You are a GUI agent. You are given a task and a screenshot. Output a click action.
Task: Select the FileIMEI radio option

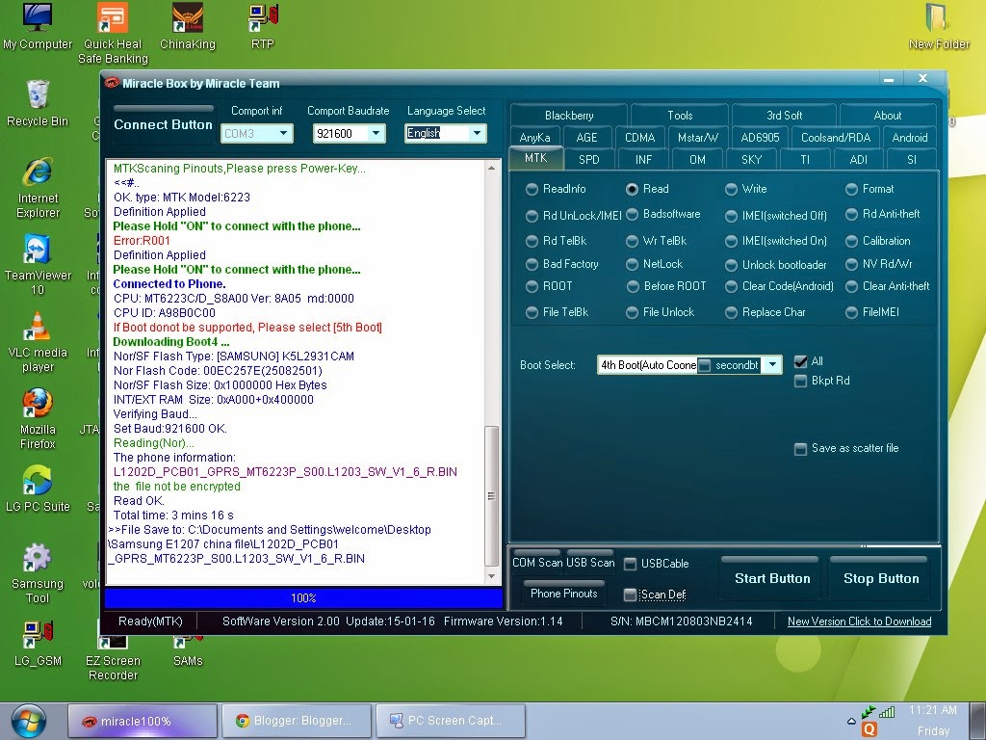click(851, 312)
